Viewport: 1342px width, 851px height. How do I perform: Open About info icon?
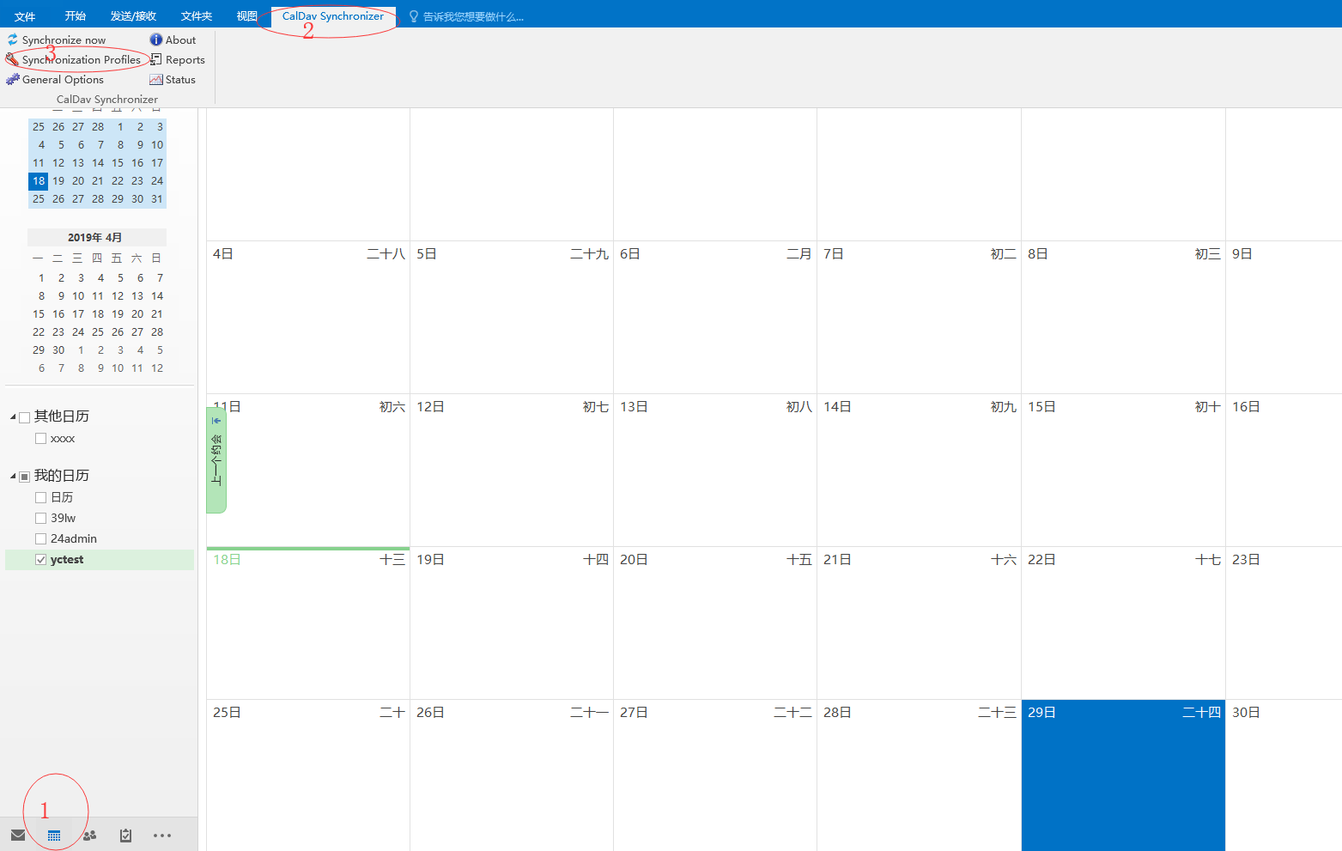(x=156, y=40)
